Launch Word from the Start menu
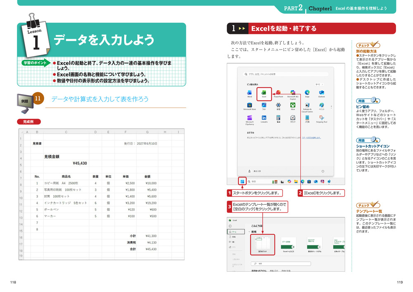The height and width of the screenshot is (292, 413). [x=249, y=93]
